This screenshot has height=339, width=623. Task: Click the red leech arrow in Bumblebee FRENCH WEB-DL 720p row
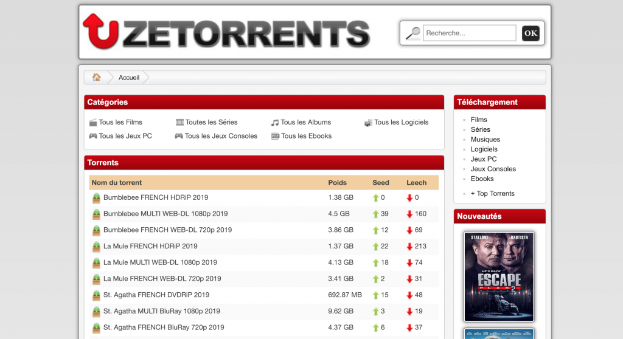[409, 230]
